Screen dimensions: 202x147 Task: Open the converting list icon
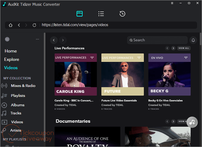[x=101, y=14]
